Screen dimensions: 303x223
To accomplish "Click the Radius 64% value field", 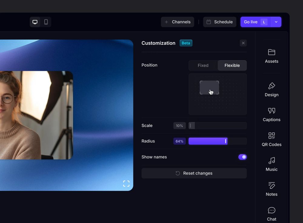I will [x=179, y=141].
